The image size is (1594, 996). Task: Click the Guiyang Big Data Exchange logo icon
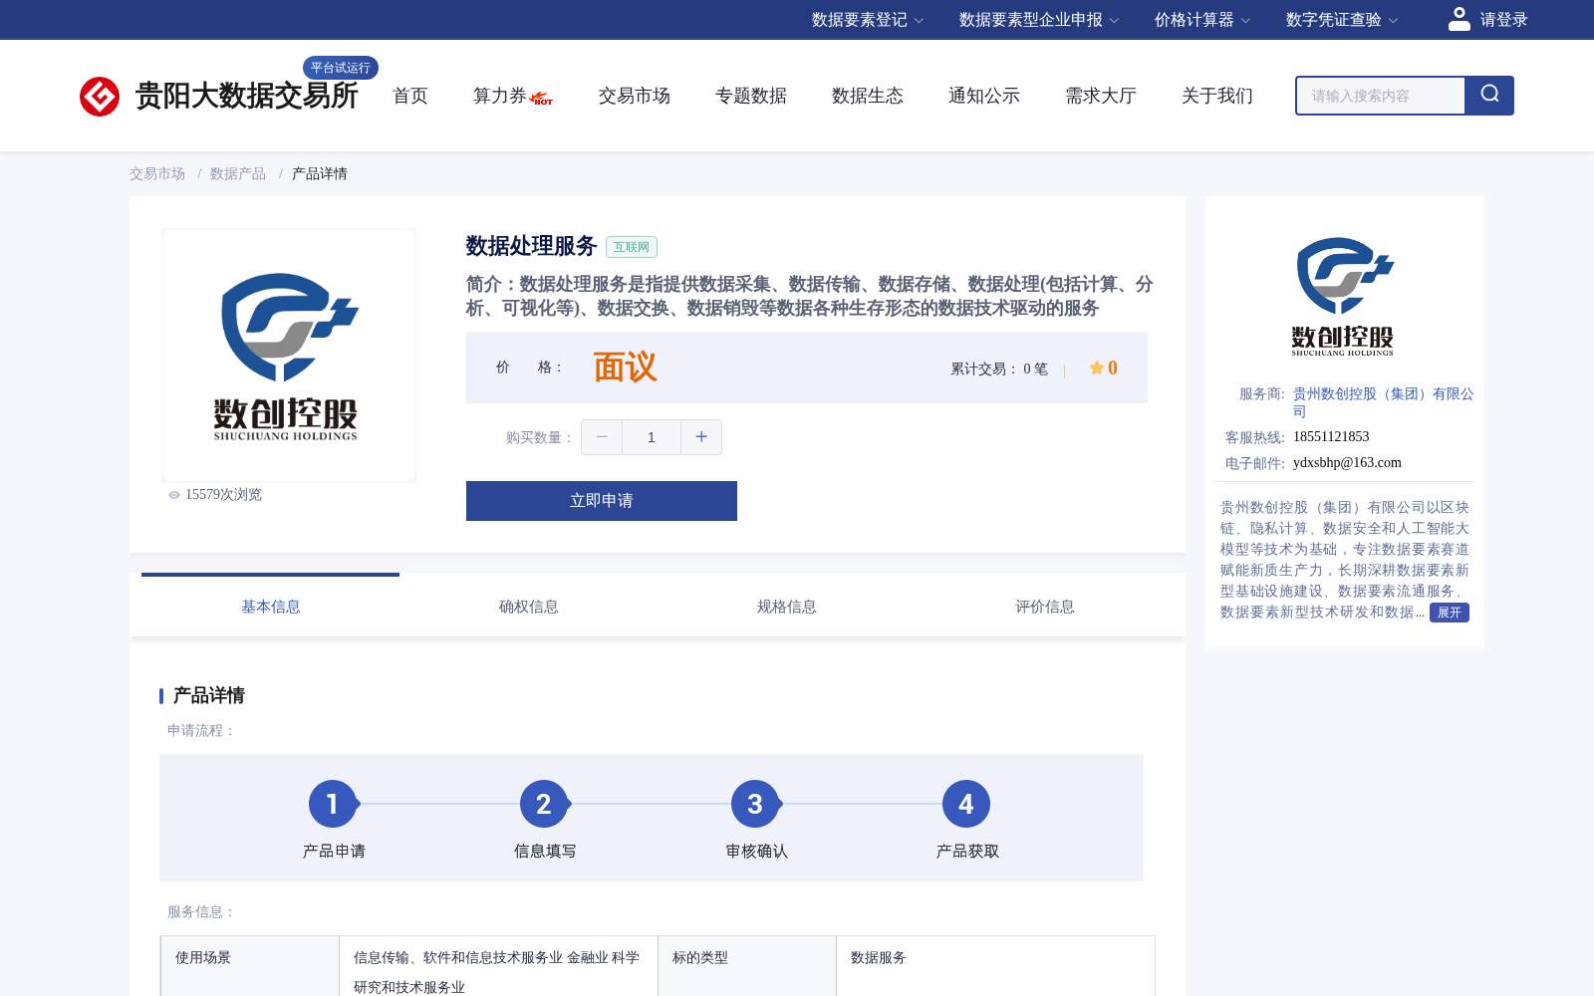[100, 97]
